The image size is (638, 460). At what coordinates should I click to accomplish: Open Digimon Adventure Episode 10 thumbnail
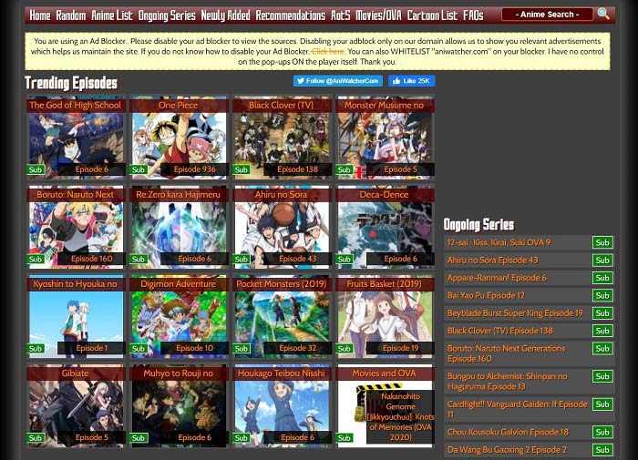(x=179, y=316)
